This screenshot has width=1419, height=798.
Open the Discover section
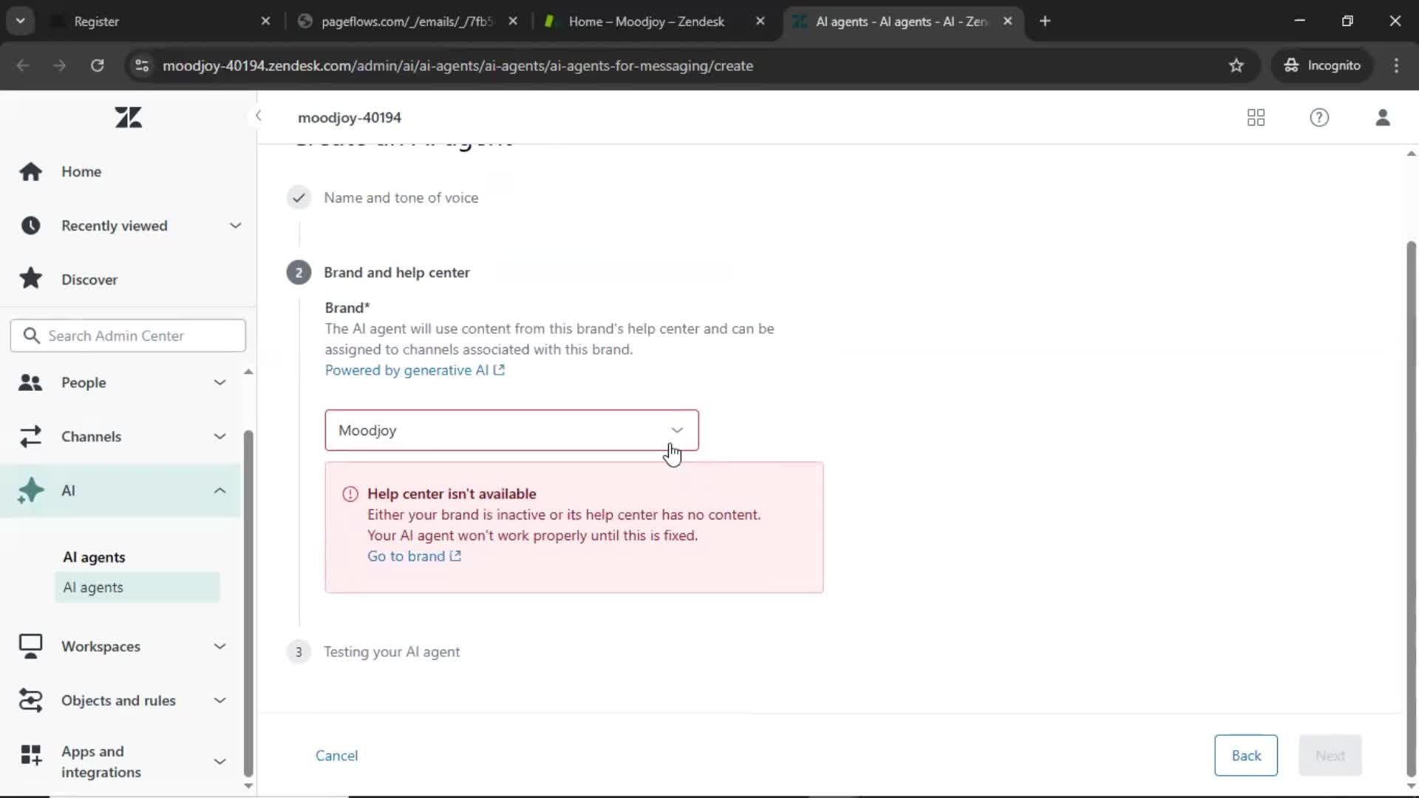pyautogui.click(x=89, y=279)
